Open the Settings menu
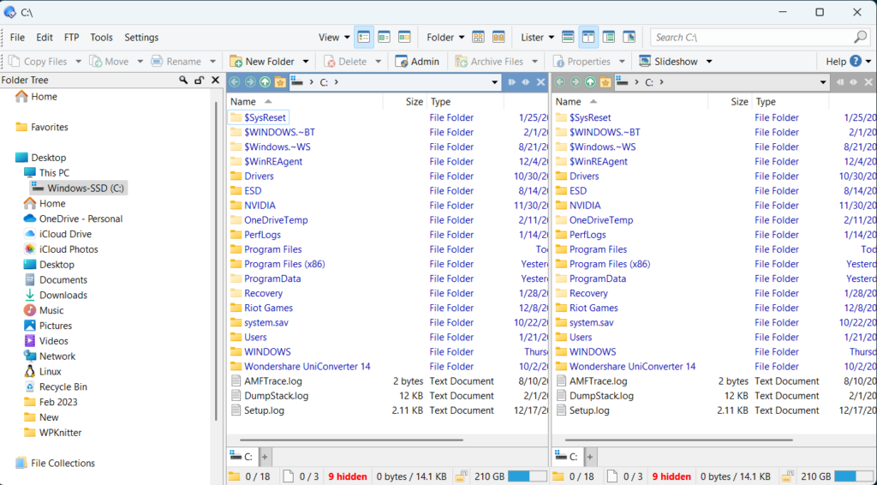 (x=141, y=38)
